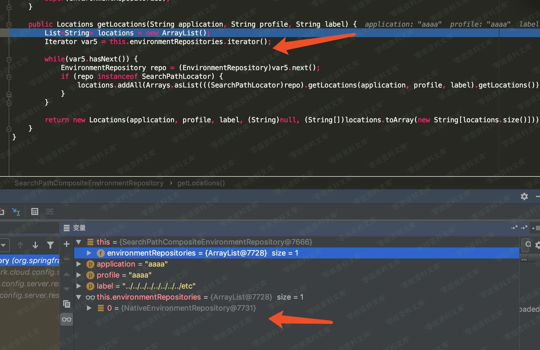Select next frame with down arrow
Screen dimensions: 540x350
click(35, 245)
